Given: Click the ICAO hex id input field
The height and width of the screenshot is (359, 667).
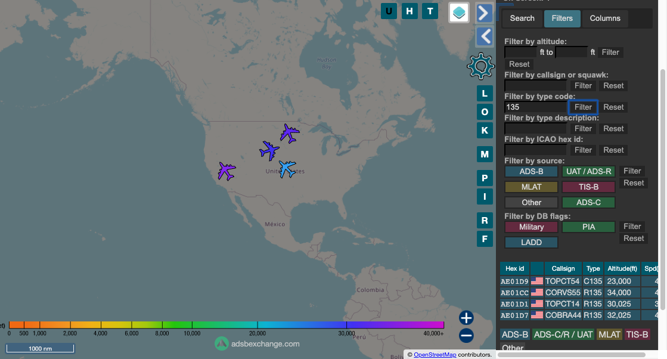Looking at the screenshot, I should point(535,150).
